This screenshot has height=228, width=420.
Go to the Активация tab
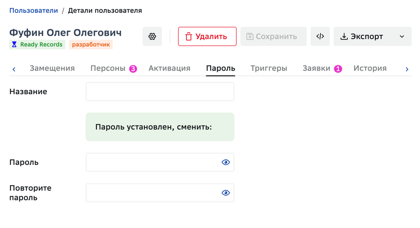click(169, 68)
